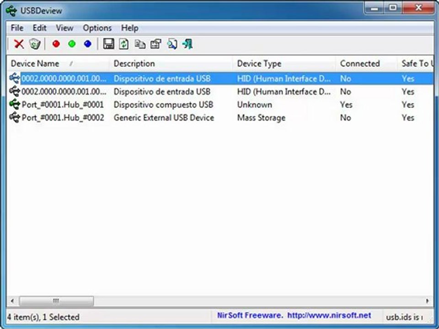The image size is (439, 329).
Task: Click USB icon of Port_#0001.Hub_#0002 row
Action: (x=15, y=117)
